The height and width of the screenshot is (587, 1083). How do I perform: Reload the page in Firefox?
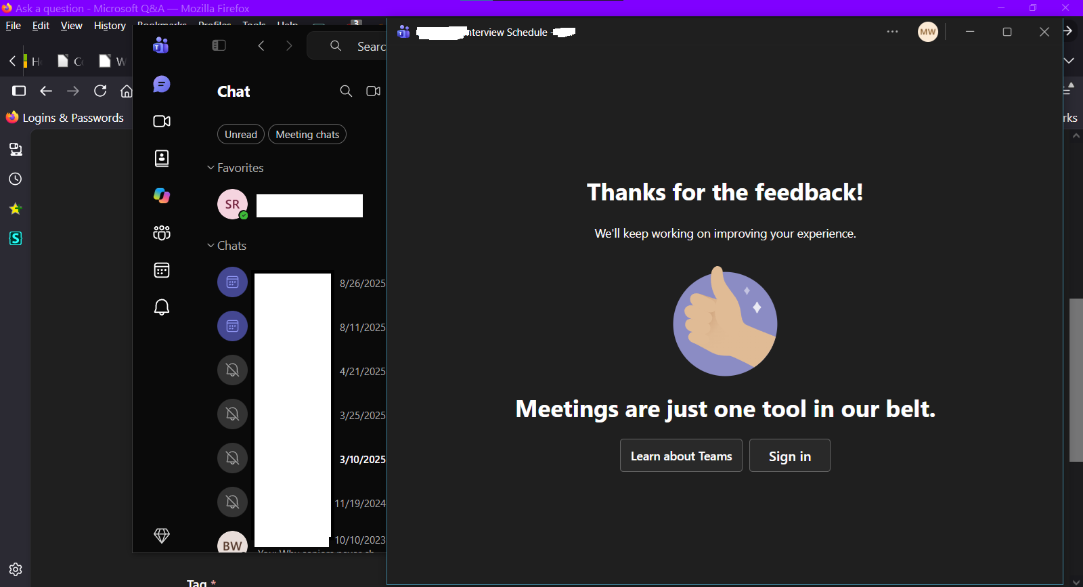[x=100, y=91]
